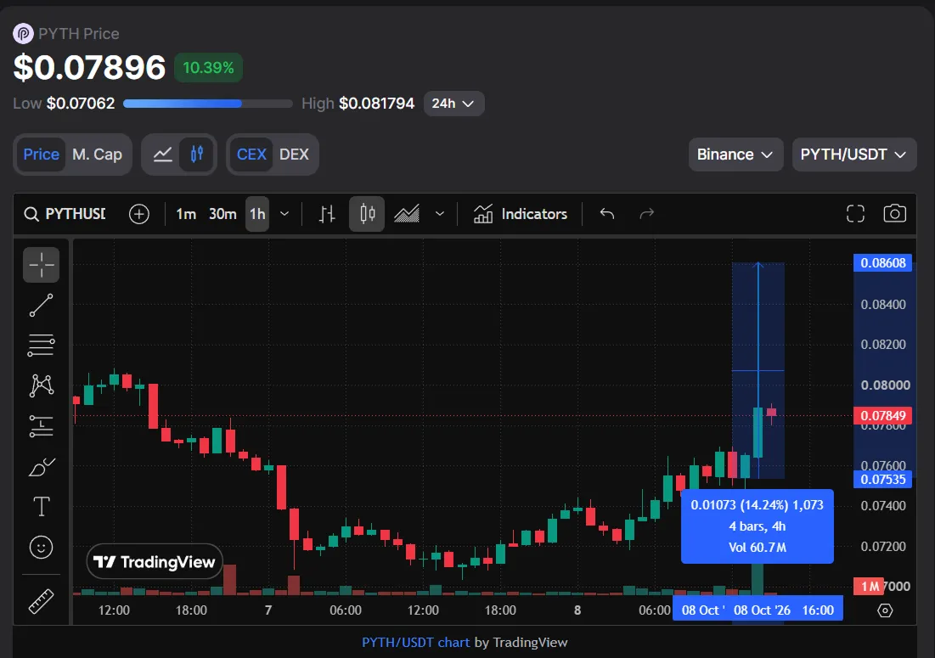Click the 1M volume label

point(868,587)
